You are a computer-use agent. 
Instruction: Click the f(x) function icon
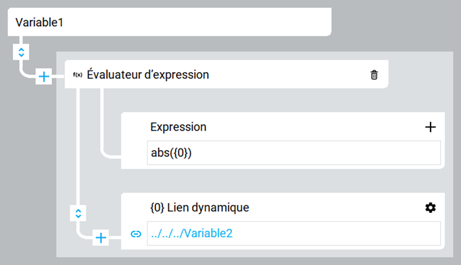78,75
